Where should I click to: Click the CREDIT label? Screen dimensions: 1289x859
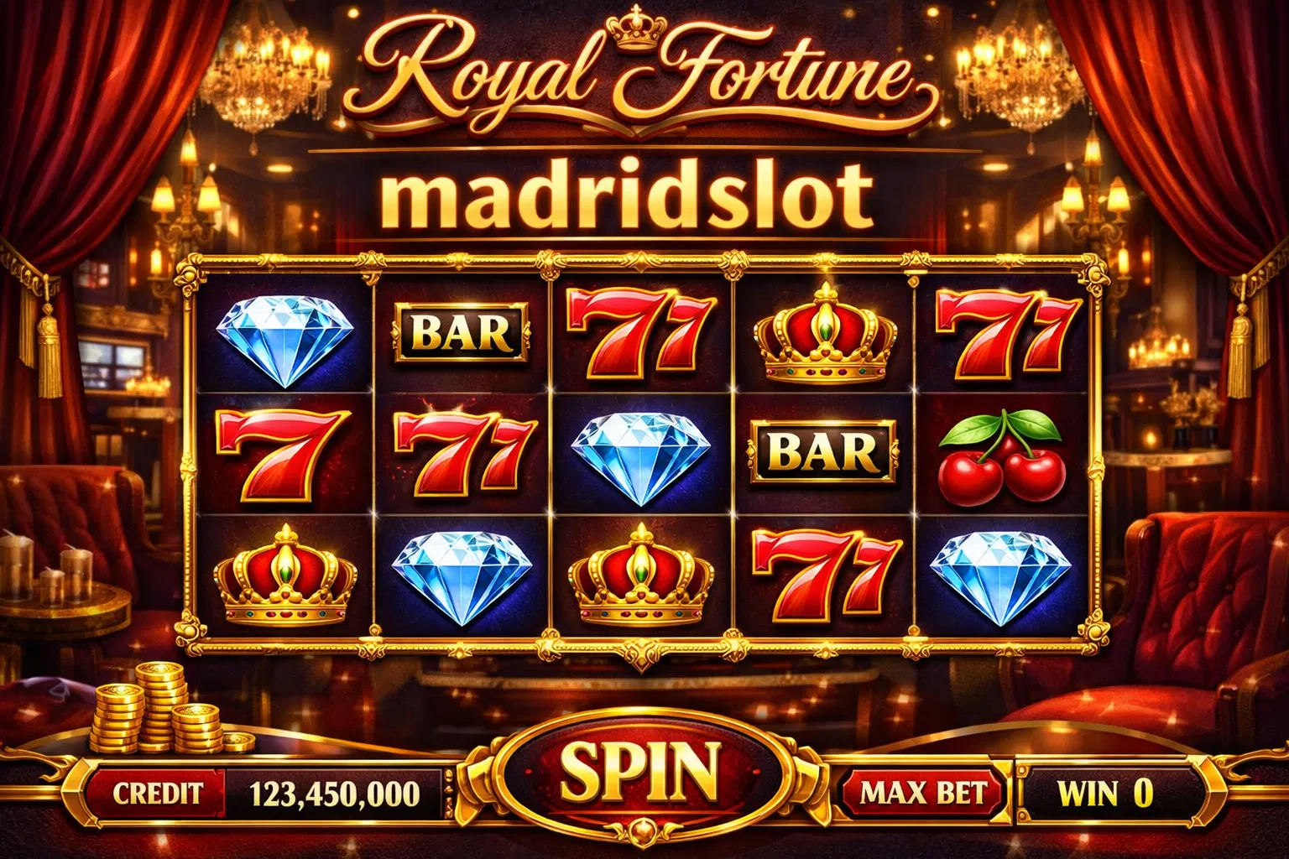tap(158, 794)
